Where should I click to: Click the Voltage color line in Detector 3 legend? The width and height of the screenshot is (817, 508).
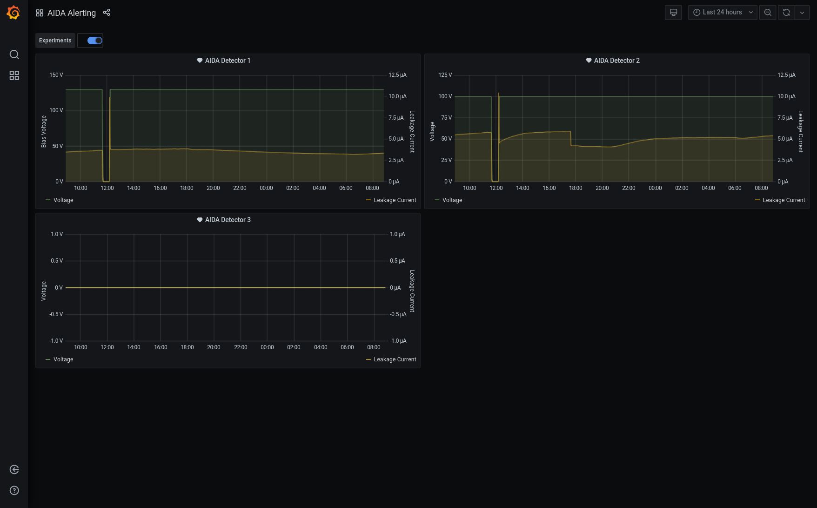pos(48,359)
